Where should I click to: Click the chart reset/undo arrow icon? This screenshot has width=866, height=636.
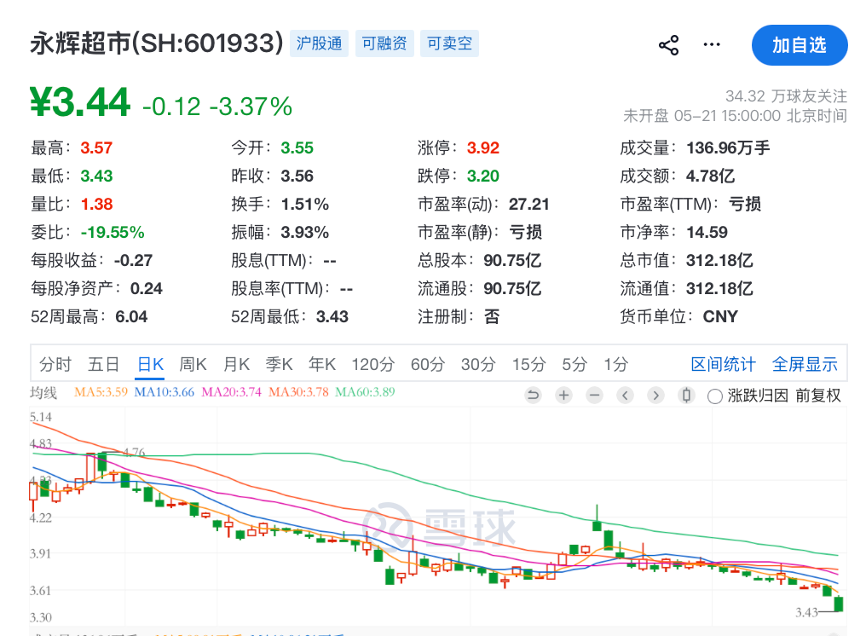click(533, 395)
